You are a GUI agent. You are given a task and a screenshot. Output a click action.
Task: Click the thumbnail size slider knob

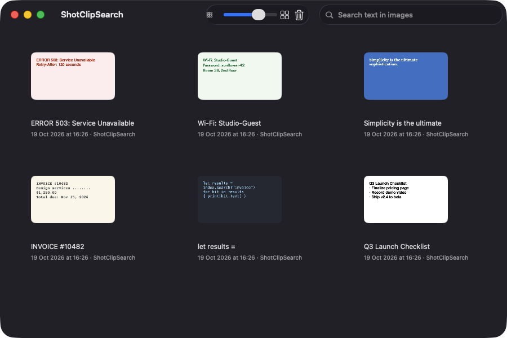click(x=259, y=15)
